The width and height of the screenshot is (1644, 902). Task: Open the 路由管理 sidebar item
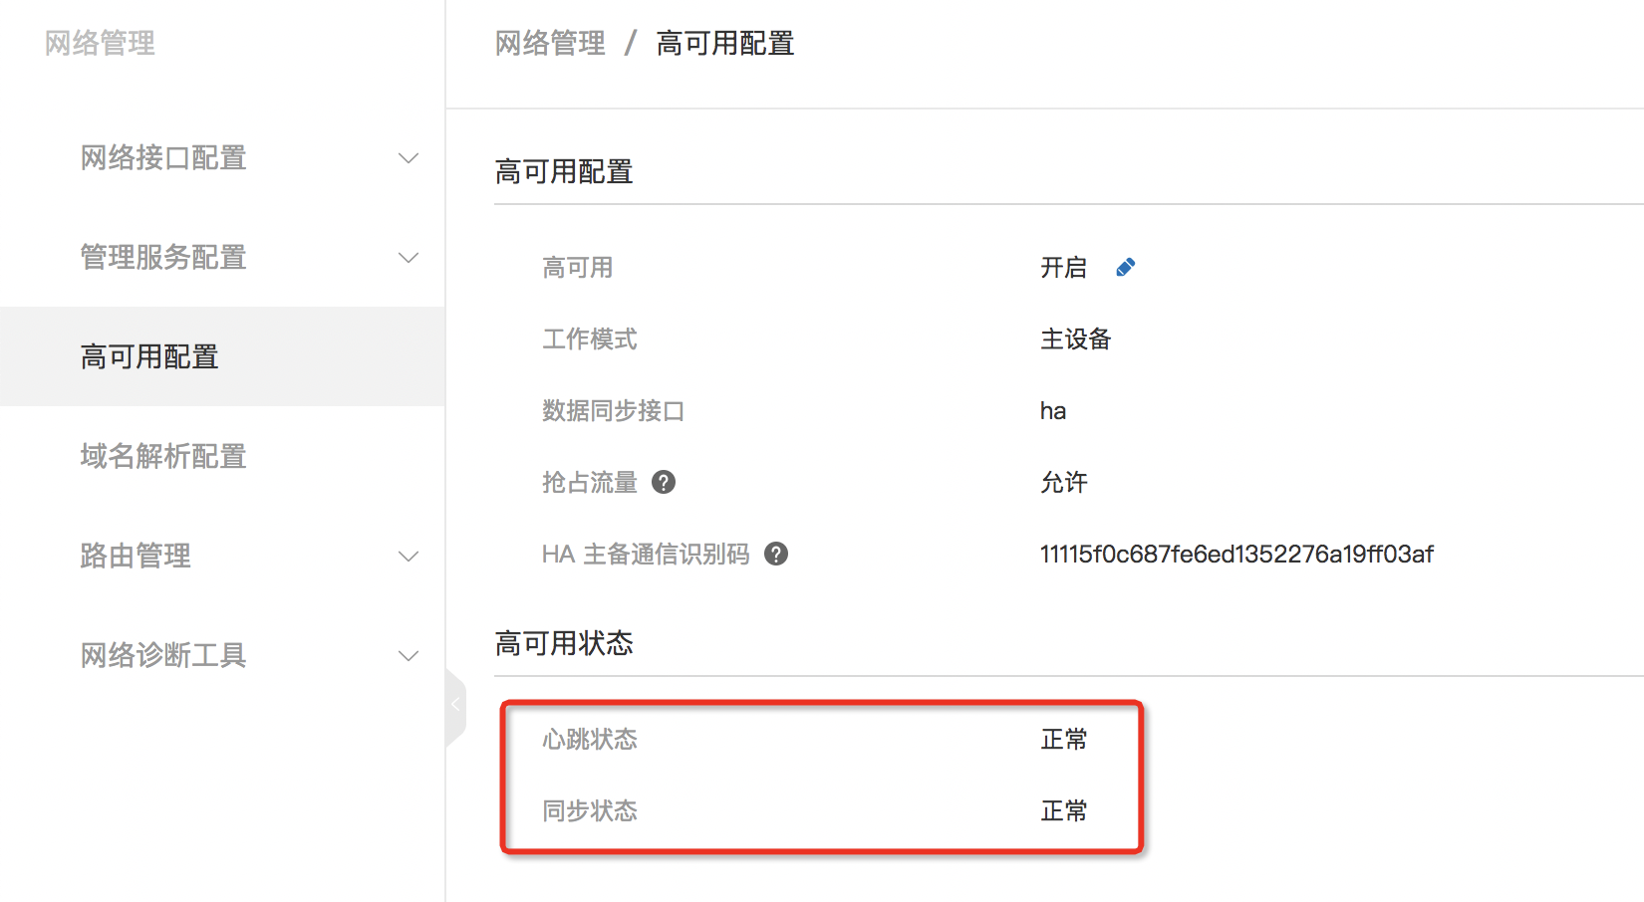click(136, 556)
